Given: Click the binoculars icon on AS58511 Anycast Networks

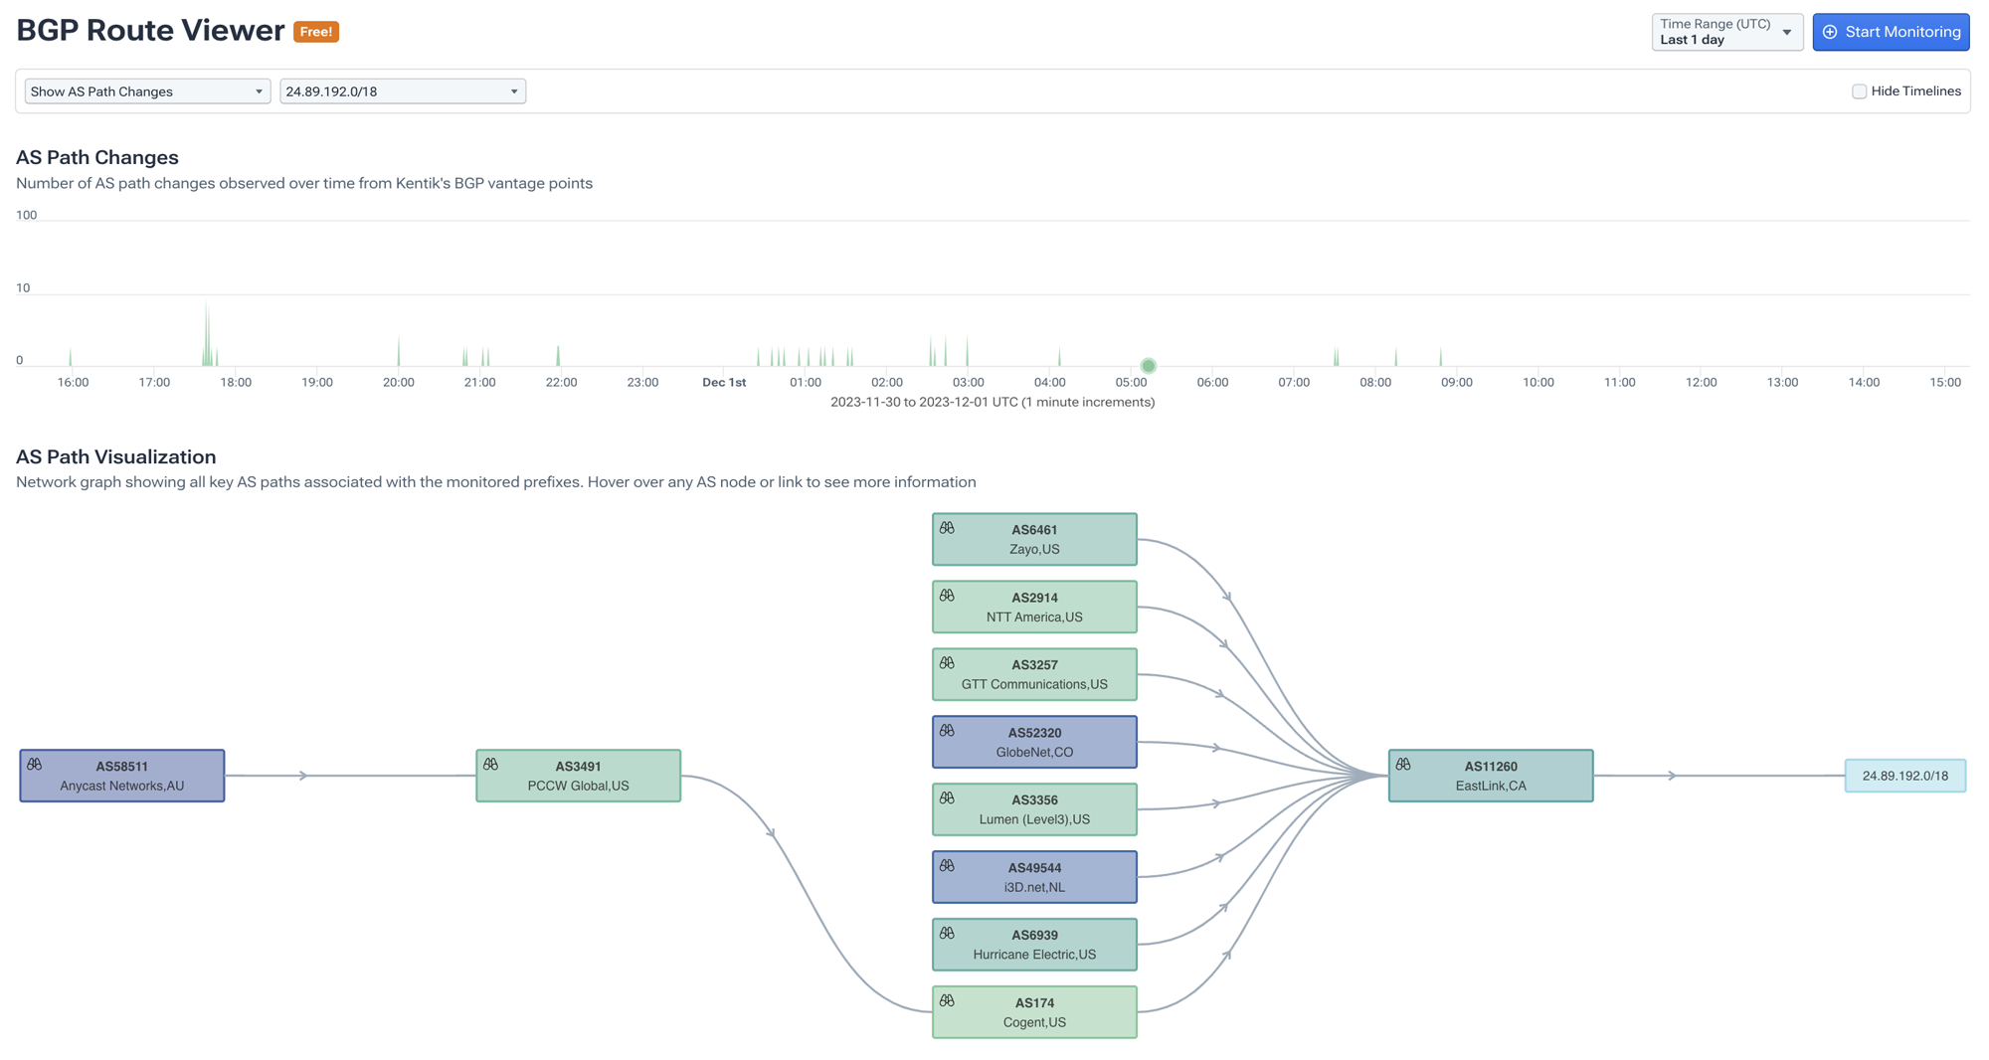Looking at the screenshot, I should click(x=36, y=764).
